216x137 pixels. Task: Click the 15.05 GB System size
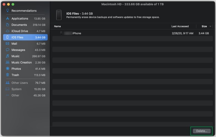[40, 89]
